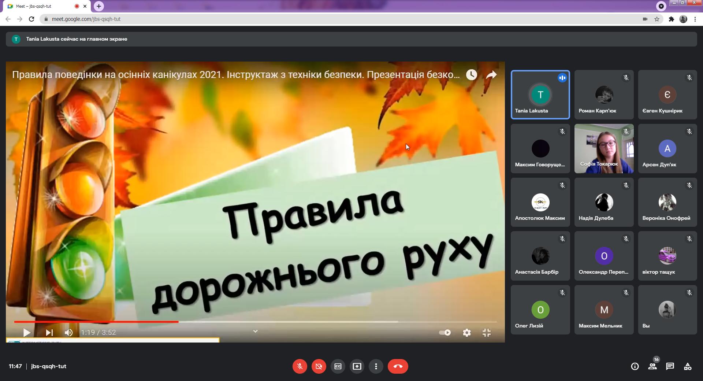Open meeting details info icon
The image size is (703, 381).
[x=635, y=366]
